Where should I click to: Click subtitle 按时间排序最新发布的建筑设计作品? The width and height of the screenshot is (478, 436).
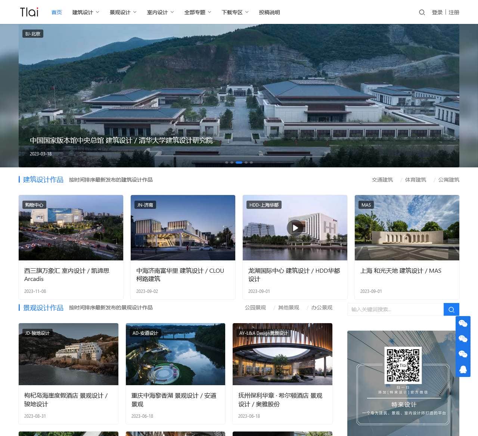pyautogui.click(x=111, y=180)
